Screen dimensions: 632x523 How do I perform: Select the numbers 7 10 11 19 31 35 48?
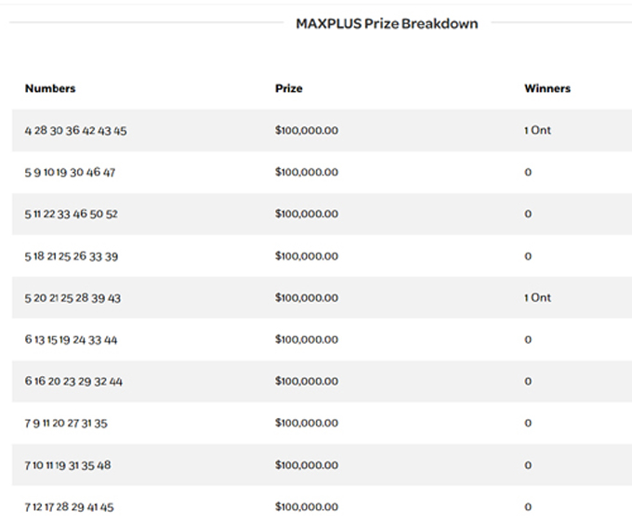tap(68, 465)
